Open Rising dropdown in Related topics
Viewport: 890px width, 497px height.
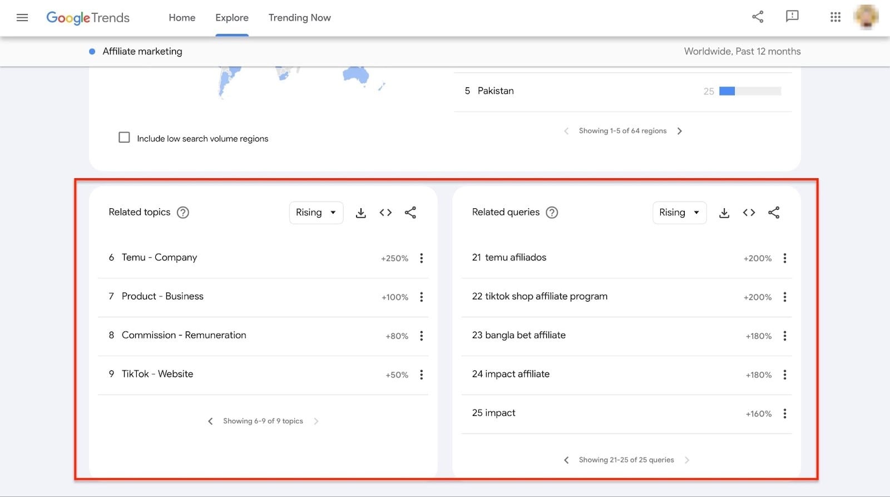pyautogui.click(x=316, y=213)
